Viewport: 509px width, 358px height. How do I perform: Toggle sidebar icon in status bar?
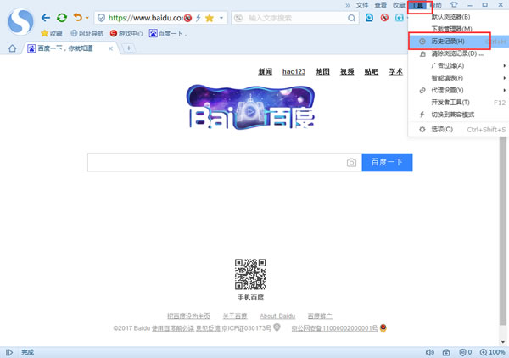[x=9, y=352]
